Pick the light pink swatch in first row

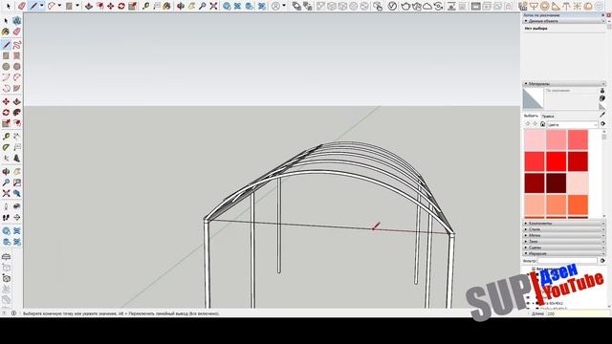pyautogui.click(x=535, y=140)
